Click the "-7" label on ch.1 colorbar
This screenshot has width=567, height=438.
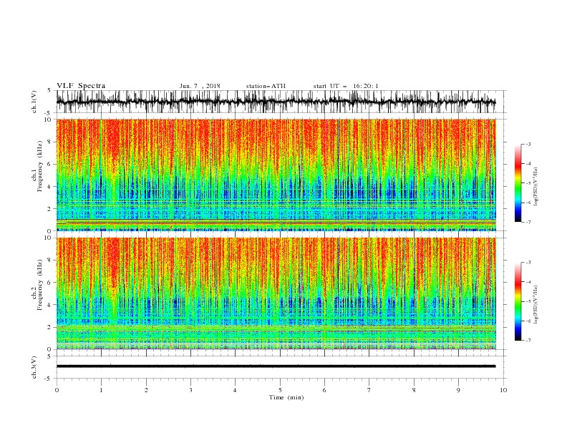coord(528,222)
